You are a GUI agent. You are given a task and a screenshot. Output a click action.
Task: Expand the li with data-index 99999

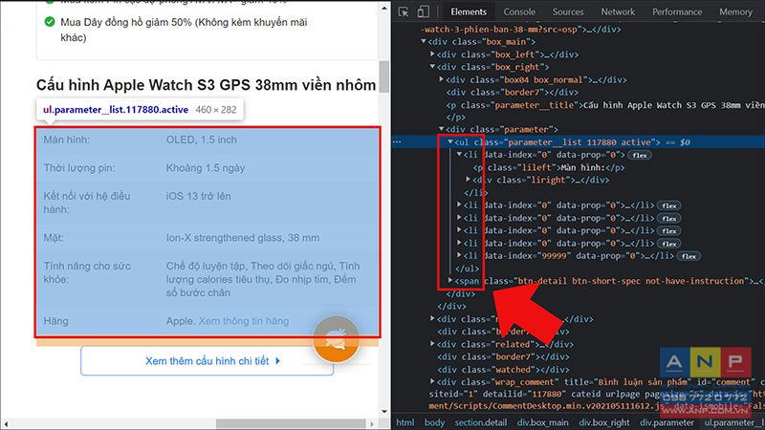pyautogui.click(x=459, y=255)
